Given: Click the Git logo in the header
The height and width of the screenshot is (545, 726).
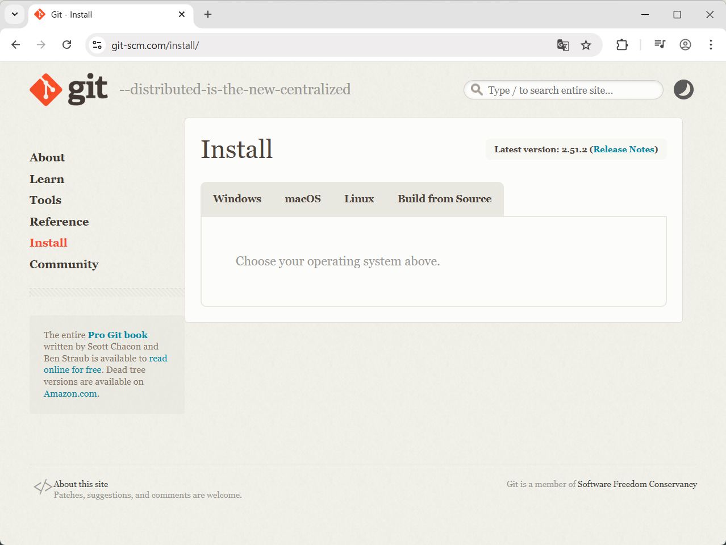Looking at the screenshot, I should point(68,89).
